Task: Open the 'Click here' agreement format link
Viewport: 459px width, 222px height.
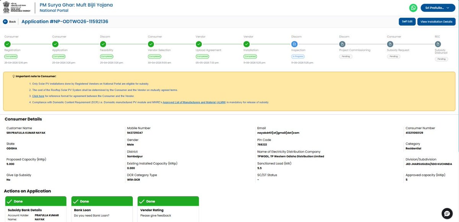Action: [x=38, y=96]
